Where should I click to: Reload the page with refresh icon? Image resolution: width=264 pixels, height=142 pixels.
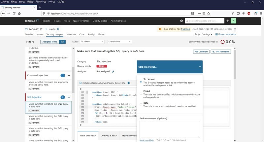pyautogui.click(x=14, y=14)
